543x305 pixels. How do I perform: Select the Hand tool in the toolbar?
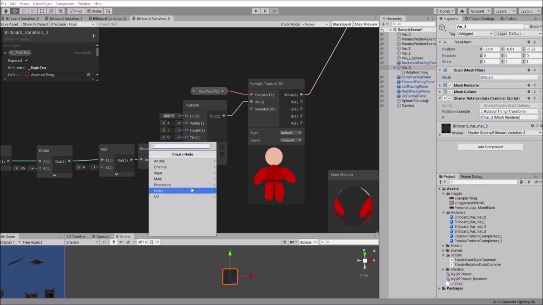pyautogui.click(x=6, y=11)
